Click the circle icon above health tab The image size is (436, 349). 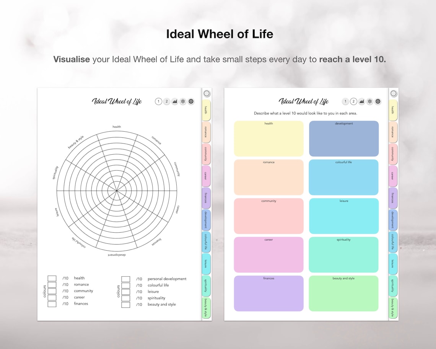coord(207,93)
